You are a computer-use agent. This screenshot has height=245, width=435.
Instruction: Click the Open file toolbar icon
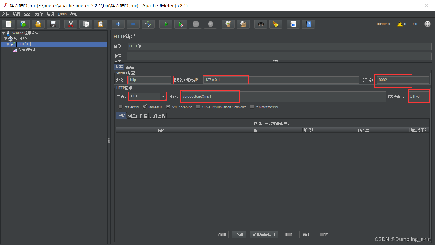pyautogui.click(x=38, y=24)
